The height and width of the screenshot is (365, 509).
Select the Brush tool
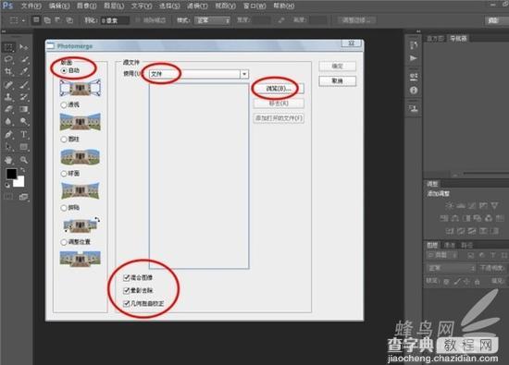[x=24, y=85]
